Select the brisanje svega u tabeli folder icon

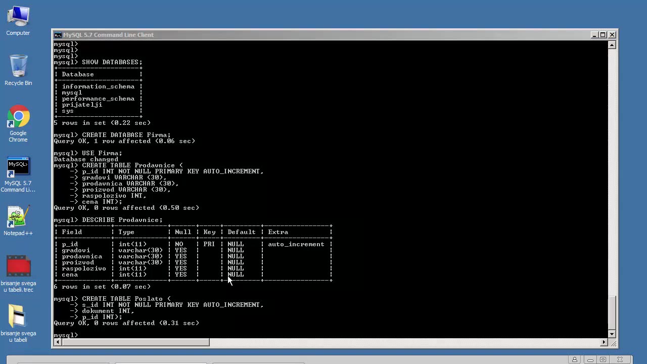point(18,324)
